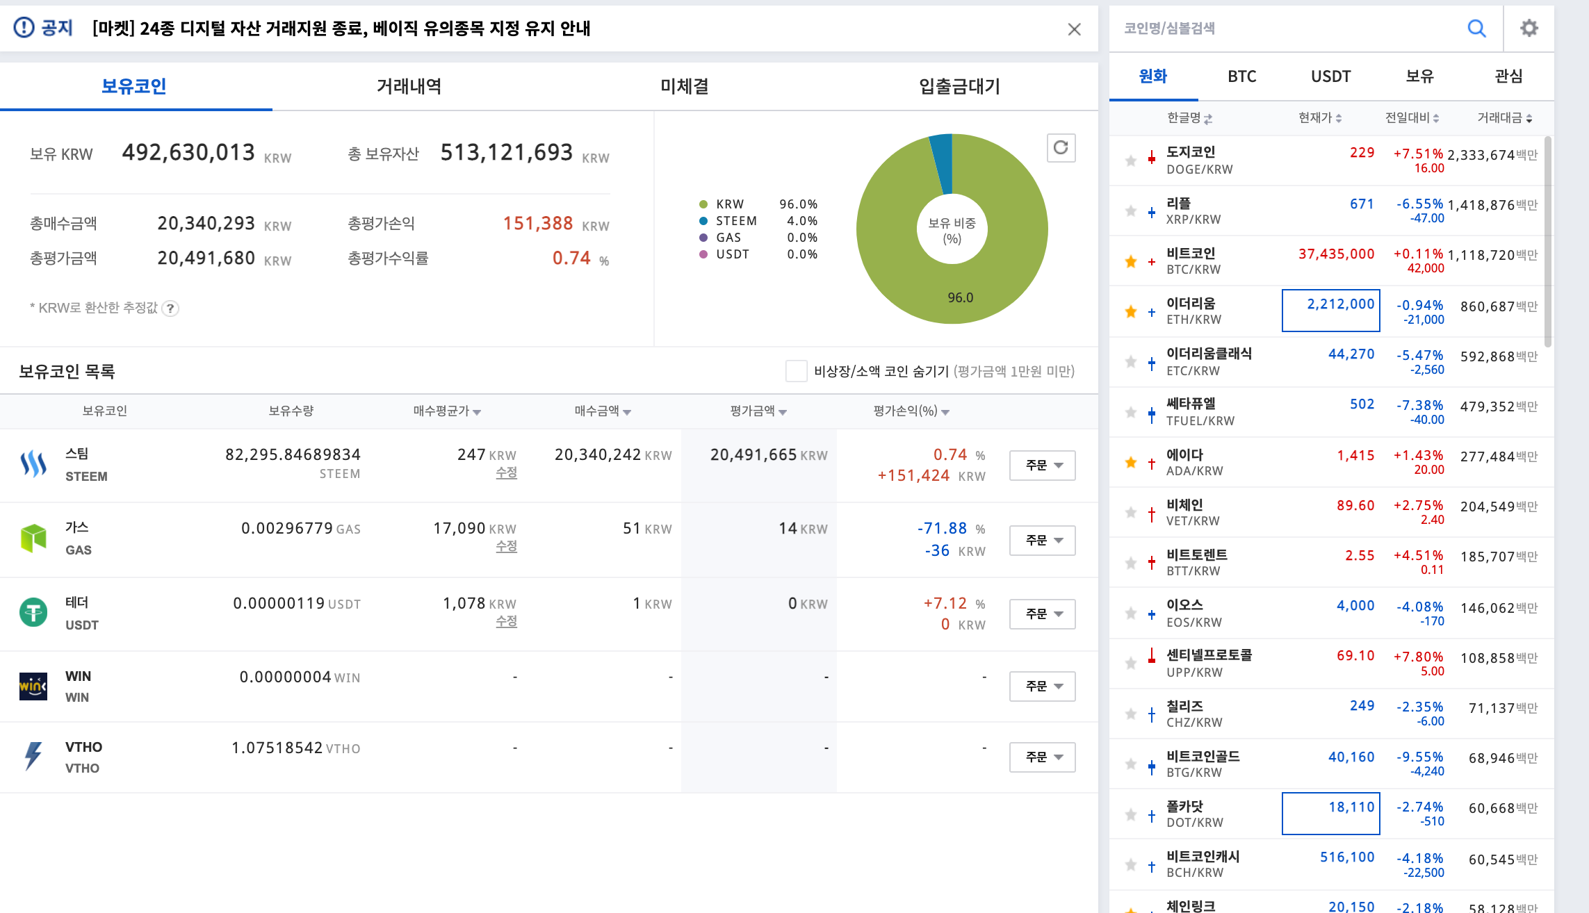The width and height of the screenshot is (1589, 913).
Task: Select the USDT market tab
Action: (x=1330, y=76)
